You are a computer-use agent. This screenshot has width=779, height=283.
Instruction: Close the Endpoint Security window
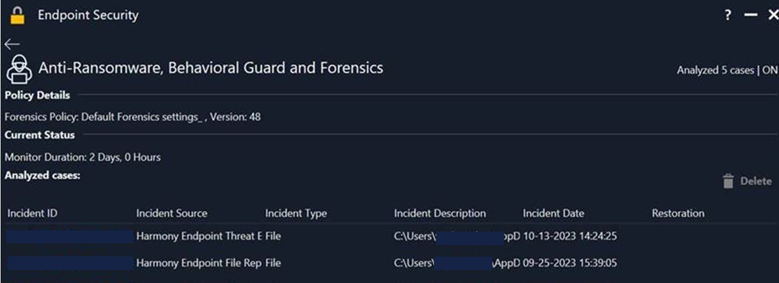point(773,16)
